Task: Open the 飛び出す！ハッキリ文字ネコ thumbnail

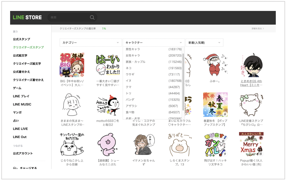Action: pos(215,144)
